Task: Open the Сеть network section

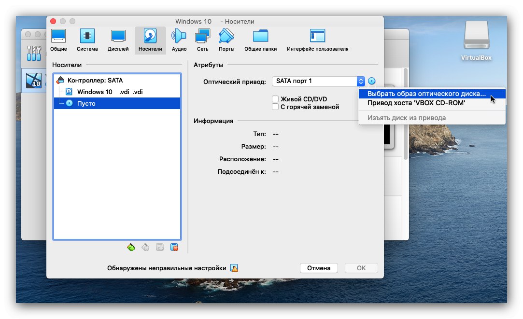Action: click(202, 41)
